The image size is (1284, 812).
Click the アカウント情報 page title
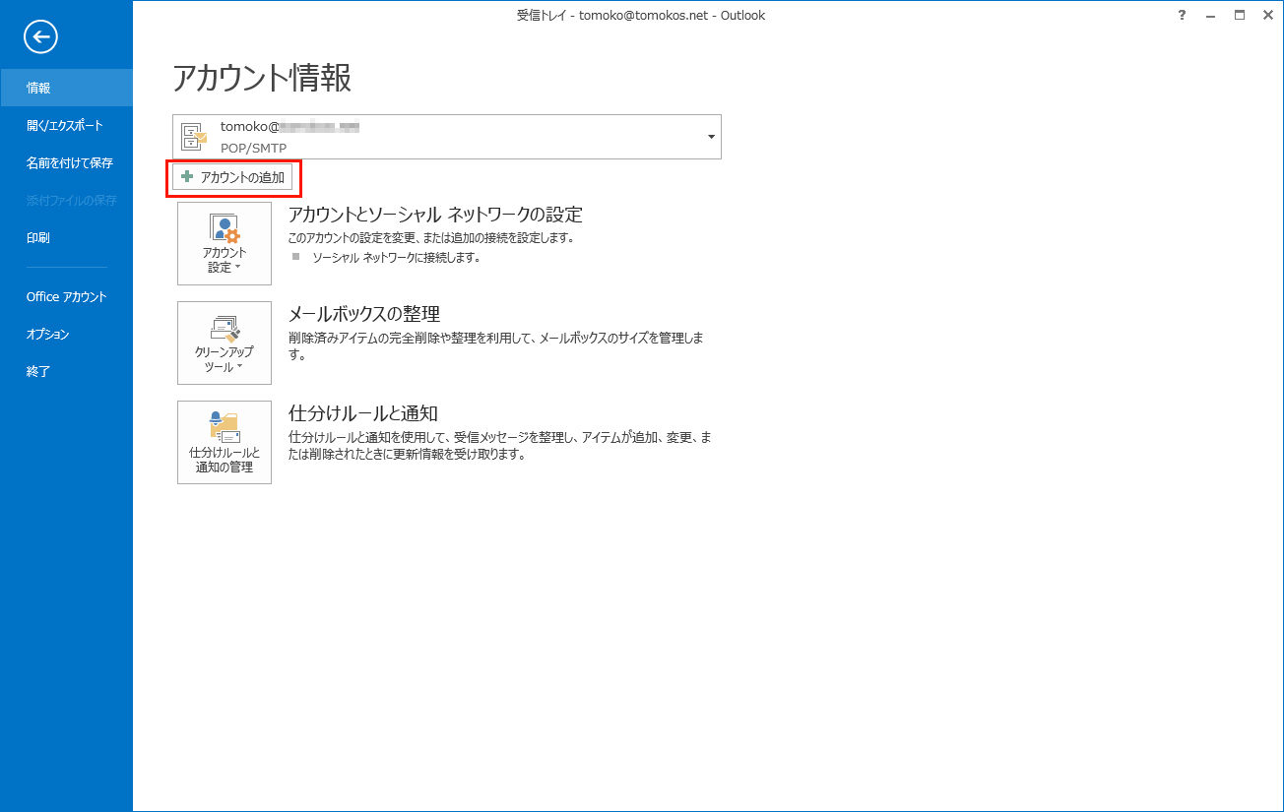click(262, 78)
